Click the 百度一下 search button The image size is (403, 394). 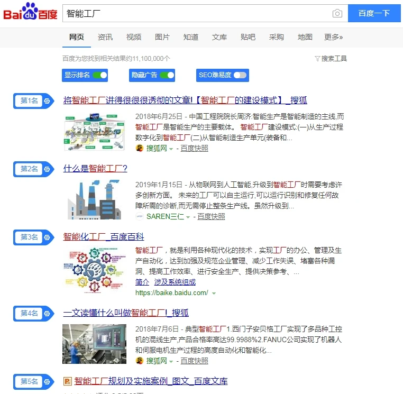pos(374,13)
